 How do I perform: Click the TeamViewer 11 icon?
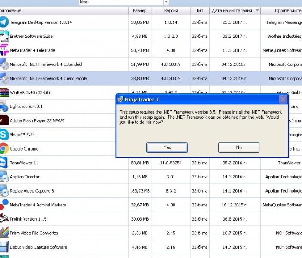pos(4,163)
